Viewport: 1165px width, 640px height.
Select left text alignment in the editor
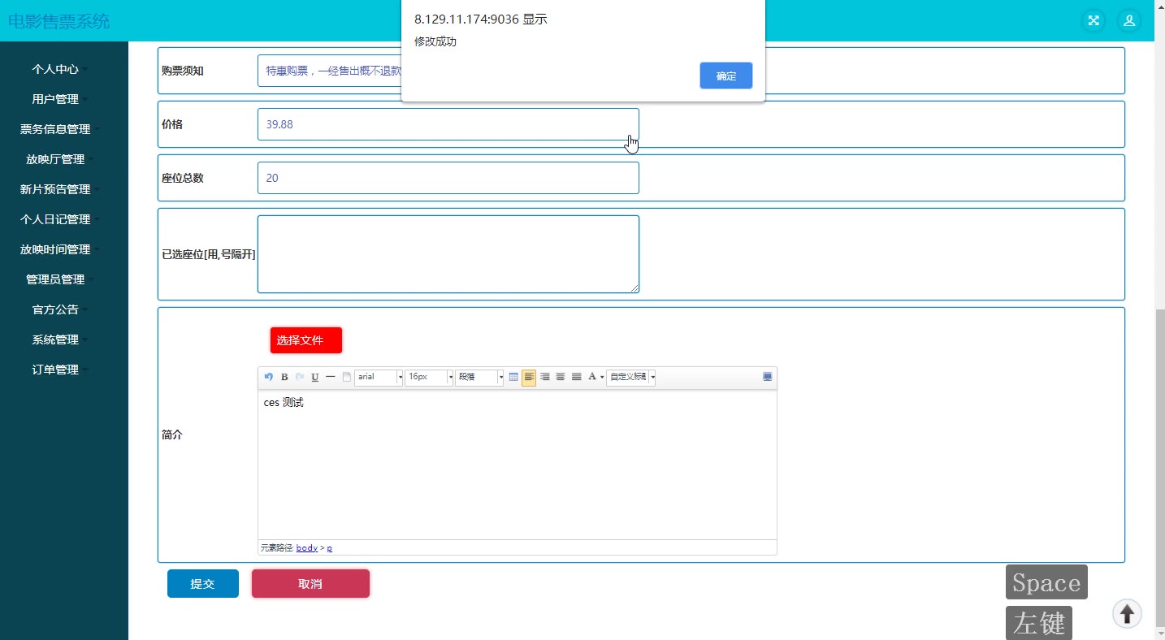529,377
